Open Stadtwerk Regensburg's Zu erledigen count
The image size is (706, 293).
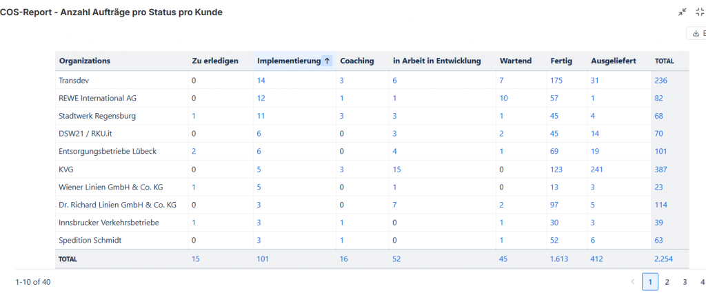click(194, 116)
